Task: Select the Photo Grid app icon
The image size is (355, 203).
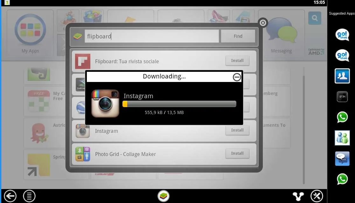Action: (83, 154)
